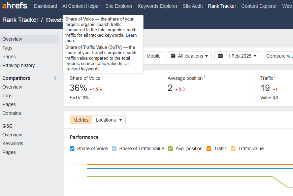Toggle the Share of Traffic Value checkbox
The width and height of the screenshot is (293, 196).
click(x=114, y=149)
